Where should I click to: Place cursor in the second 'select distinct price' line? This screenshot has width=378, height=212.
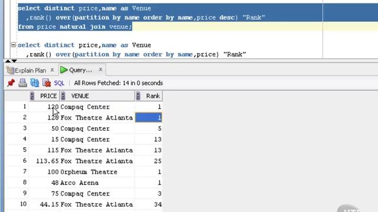84,45
